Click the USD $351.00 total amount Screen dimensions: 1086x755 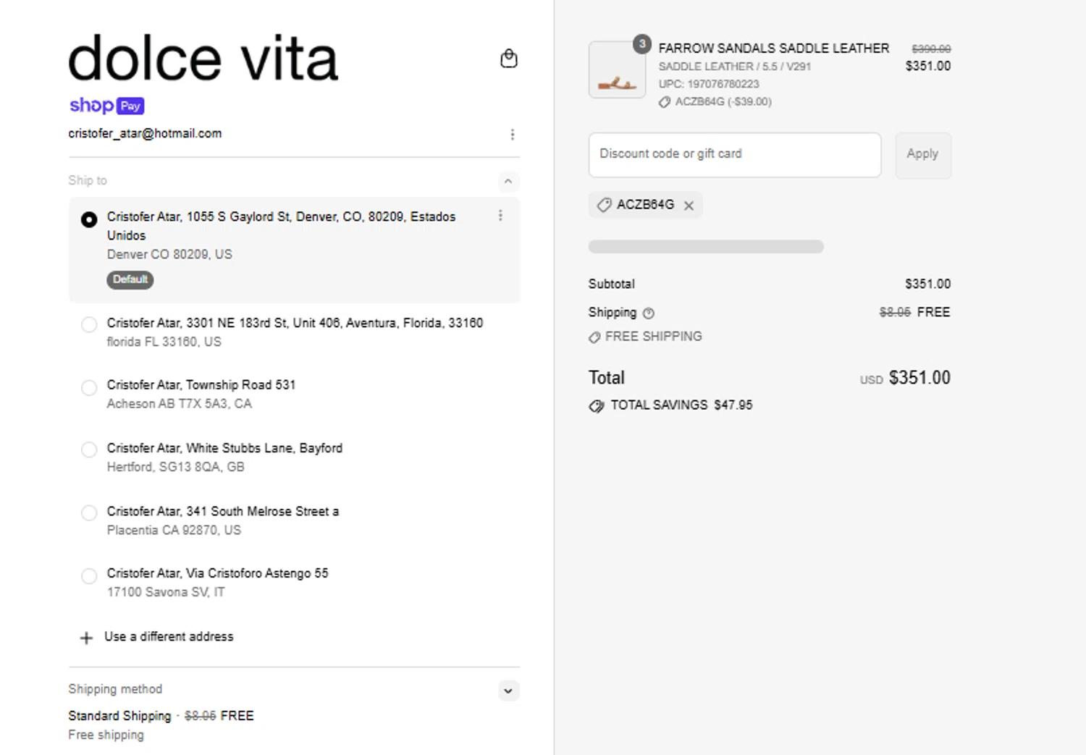[905, 378]
